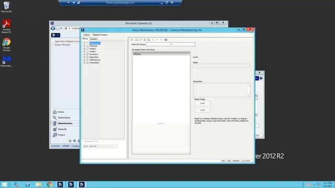Switch to the Menus tab
The height and width of the screenshot is (188, 335).
[85, 39]
